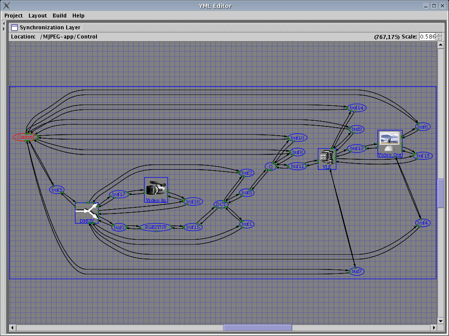Image resolution: width=449 pixels, height=336 pixels.
Task: Click the Scale value input field
Action: pyautogui.click(x=428, y=37)
